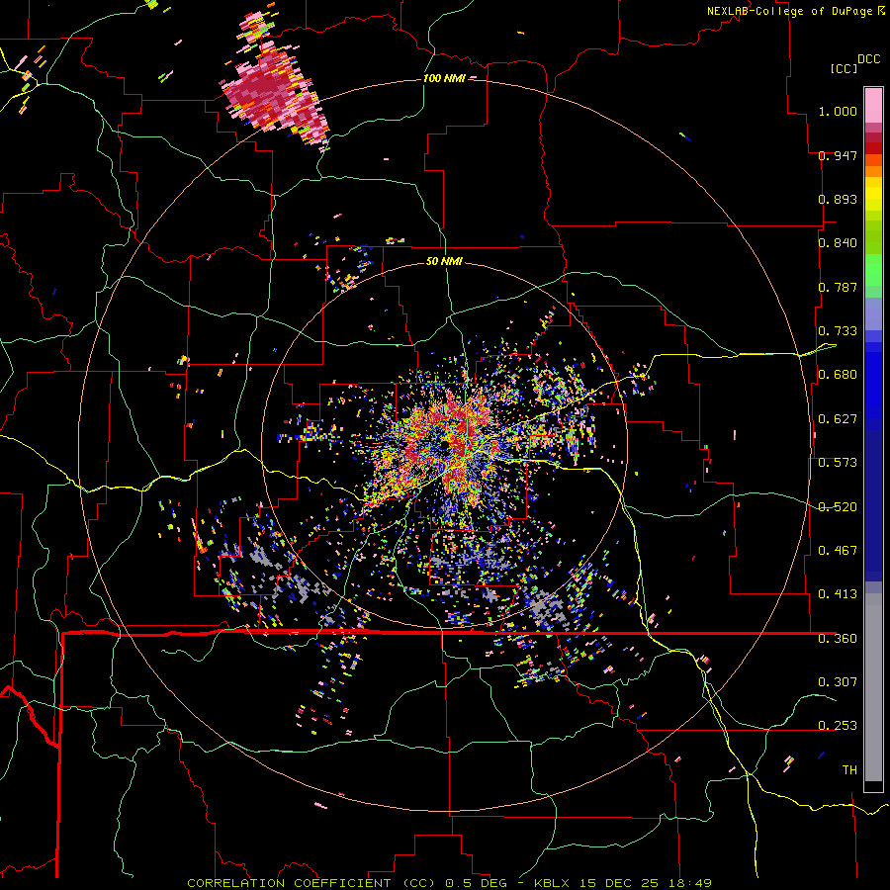Click the 0.467 color scale value
The width and height of the screenshot is (890, 890).
coord(838,550)
